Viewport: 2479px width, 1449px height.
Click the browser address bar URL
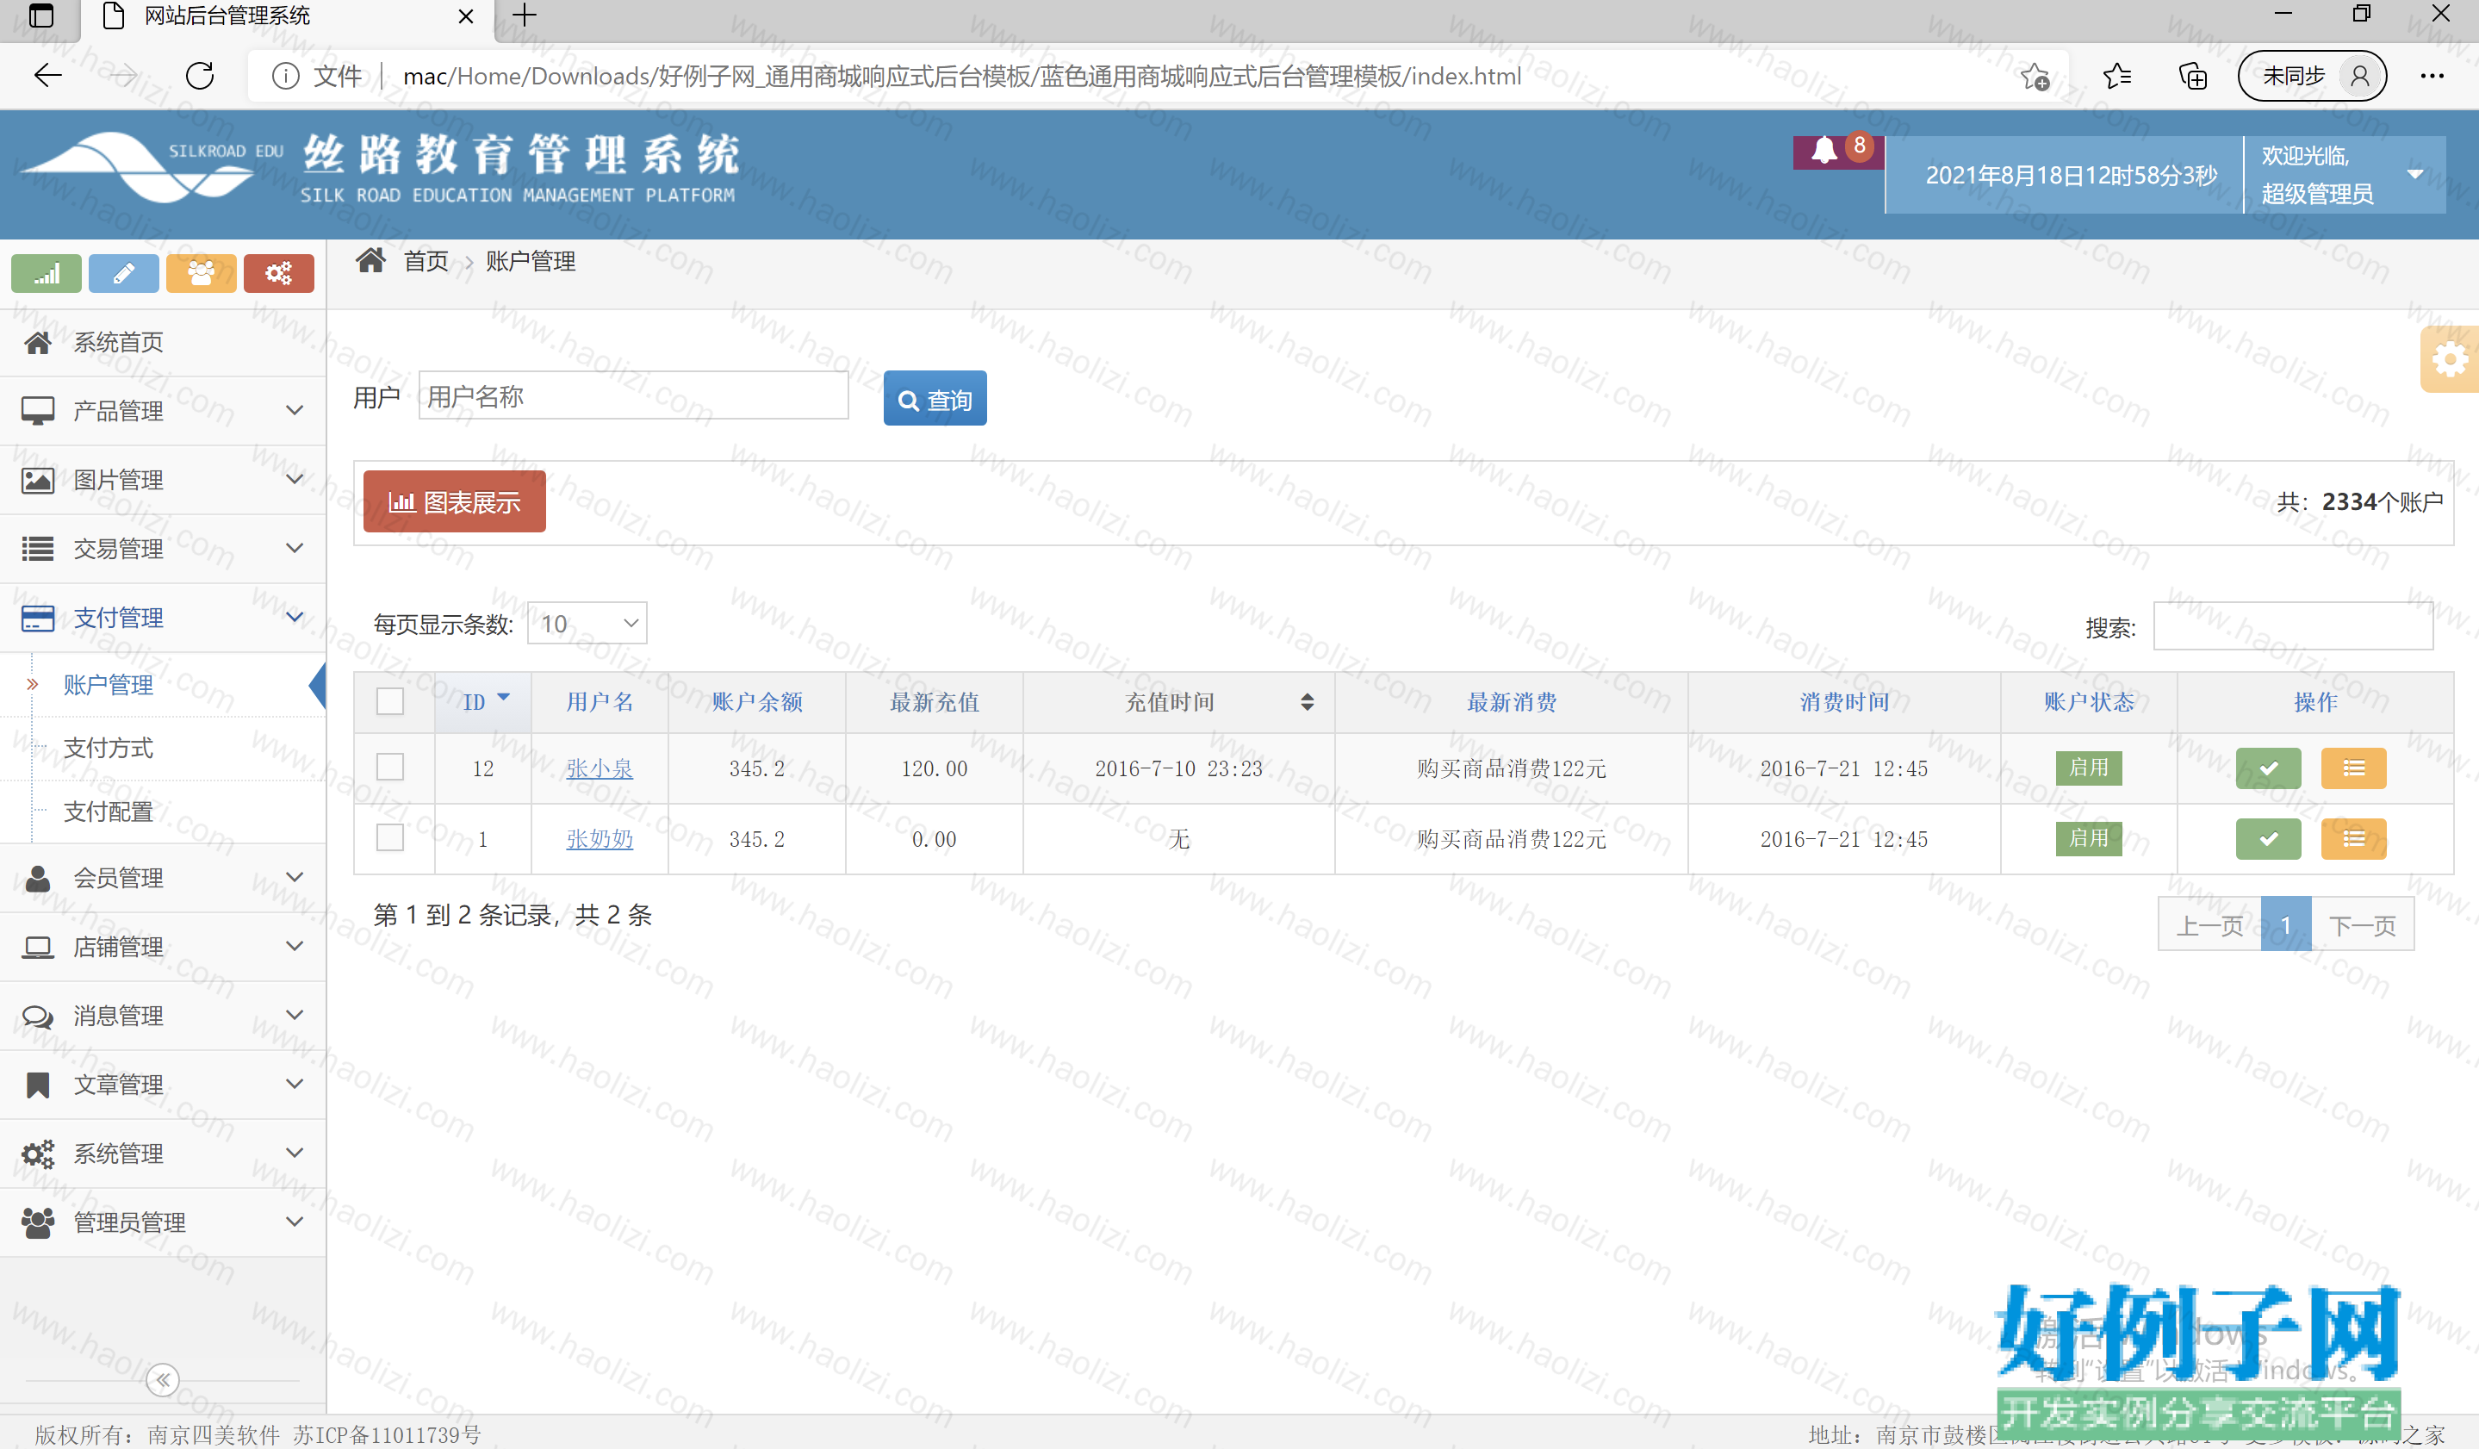962,76
